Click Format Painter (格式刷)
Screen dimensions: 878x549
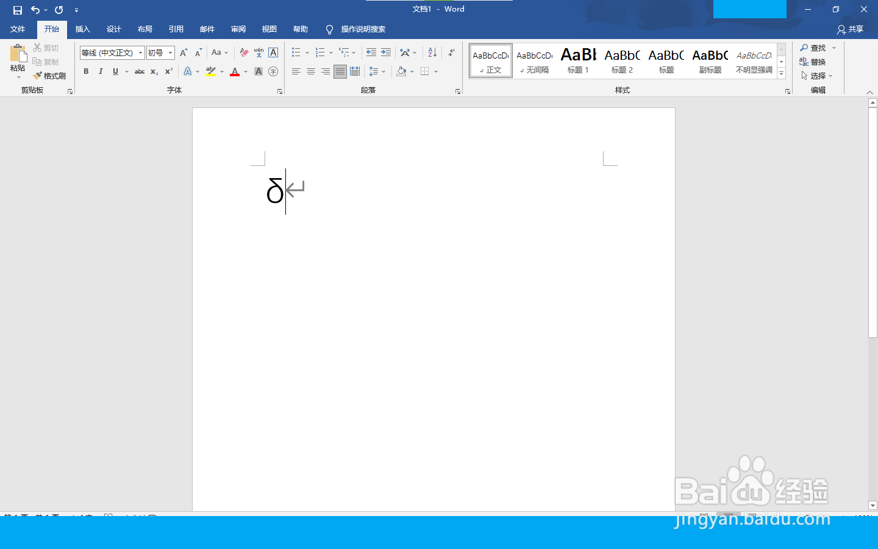pyautogui.click(x=50, y=76)
